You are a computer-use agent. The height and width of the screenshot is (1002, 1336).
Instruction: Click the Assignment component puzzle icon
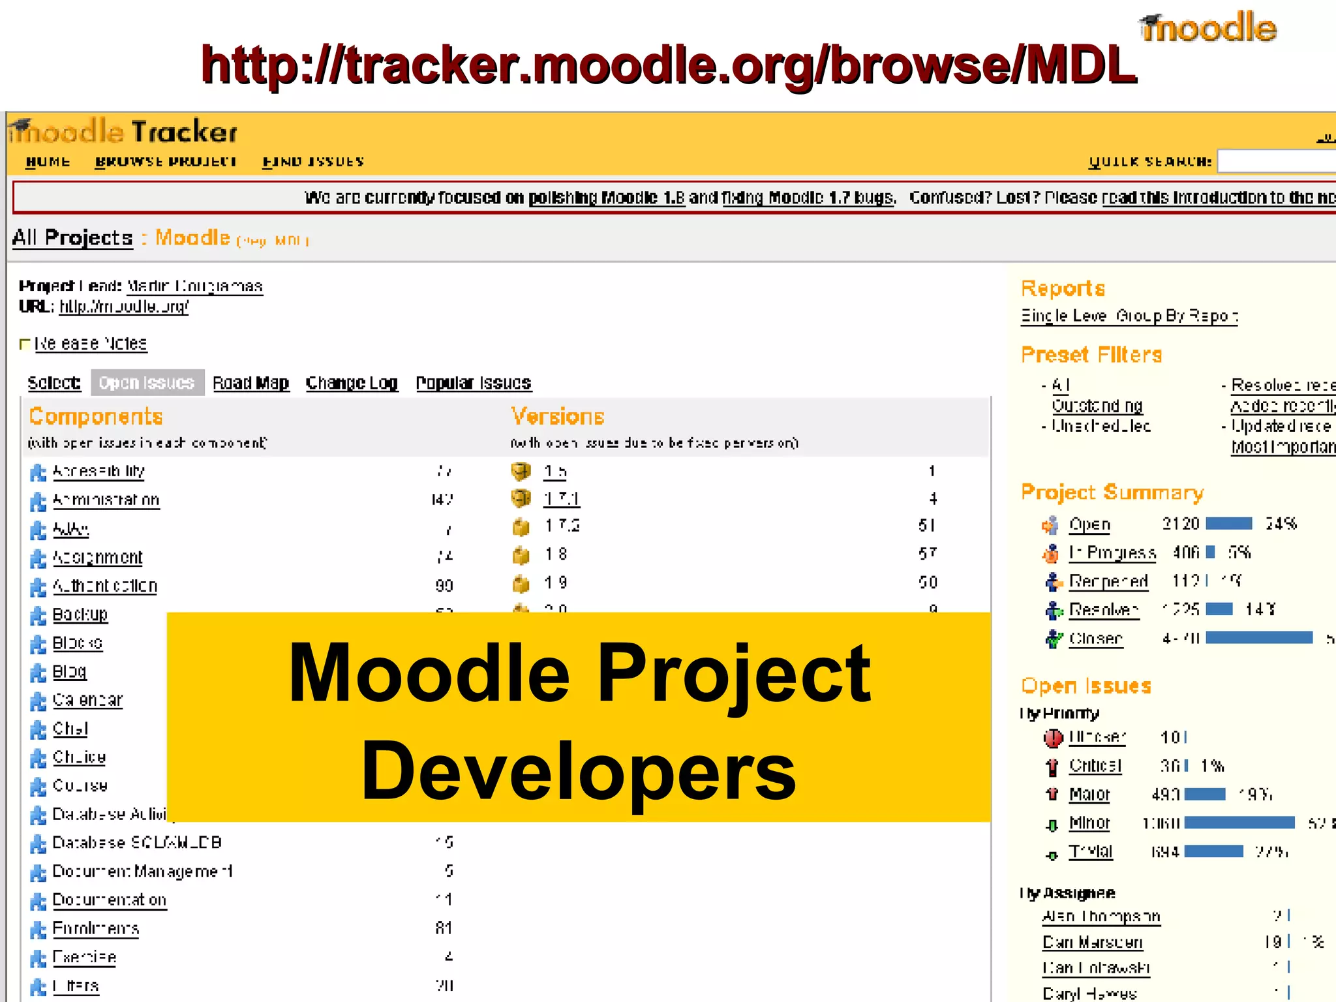[38, 558]
